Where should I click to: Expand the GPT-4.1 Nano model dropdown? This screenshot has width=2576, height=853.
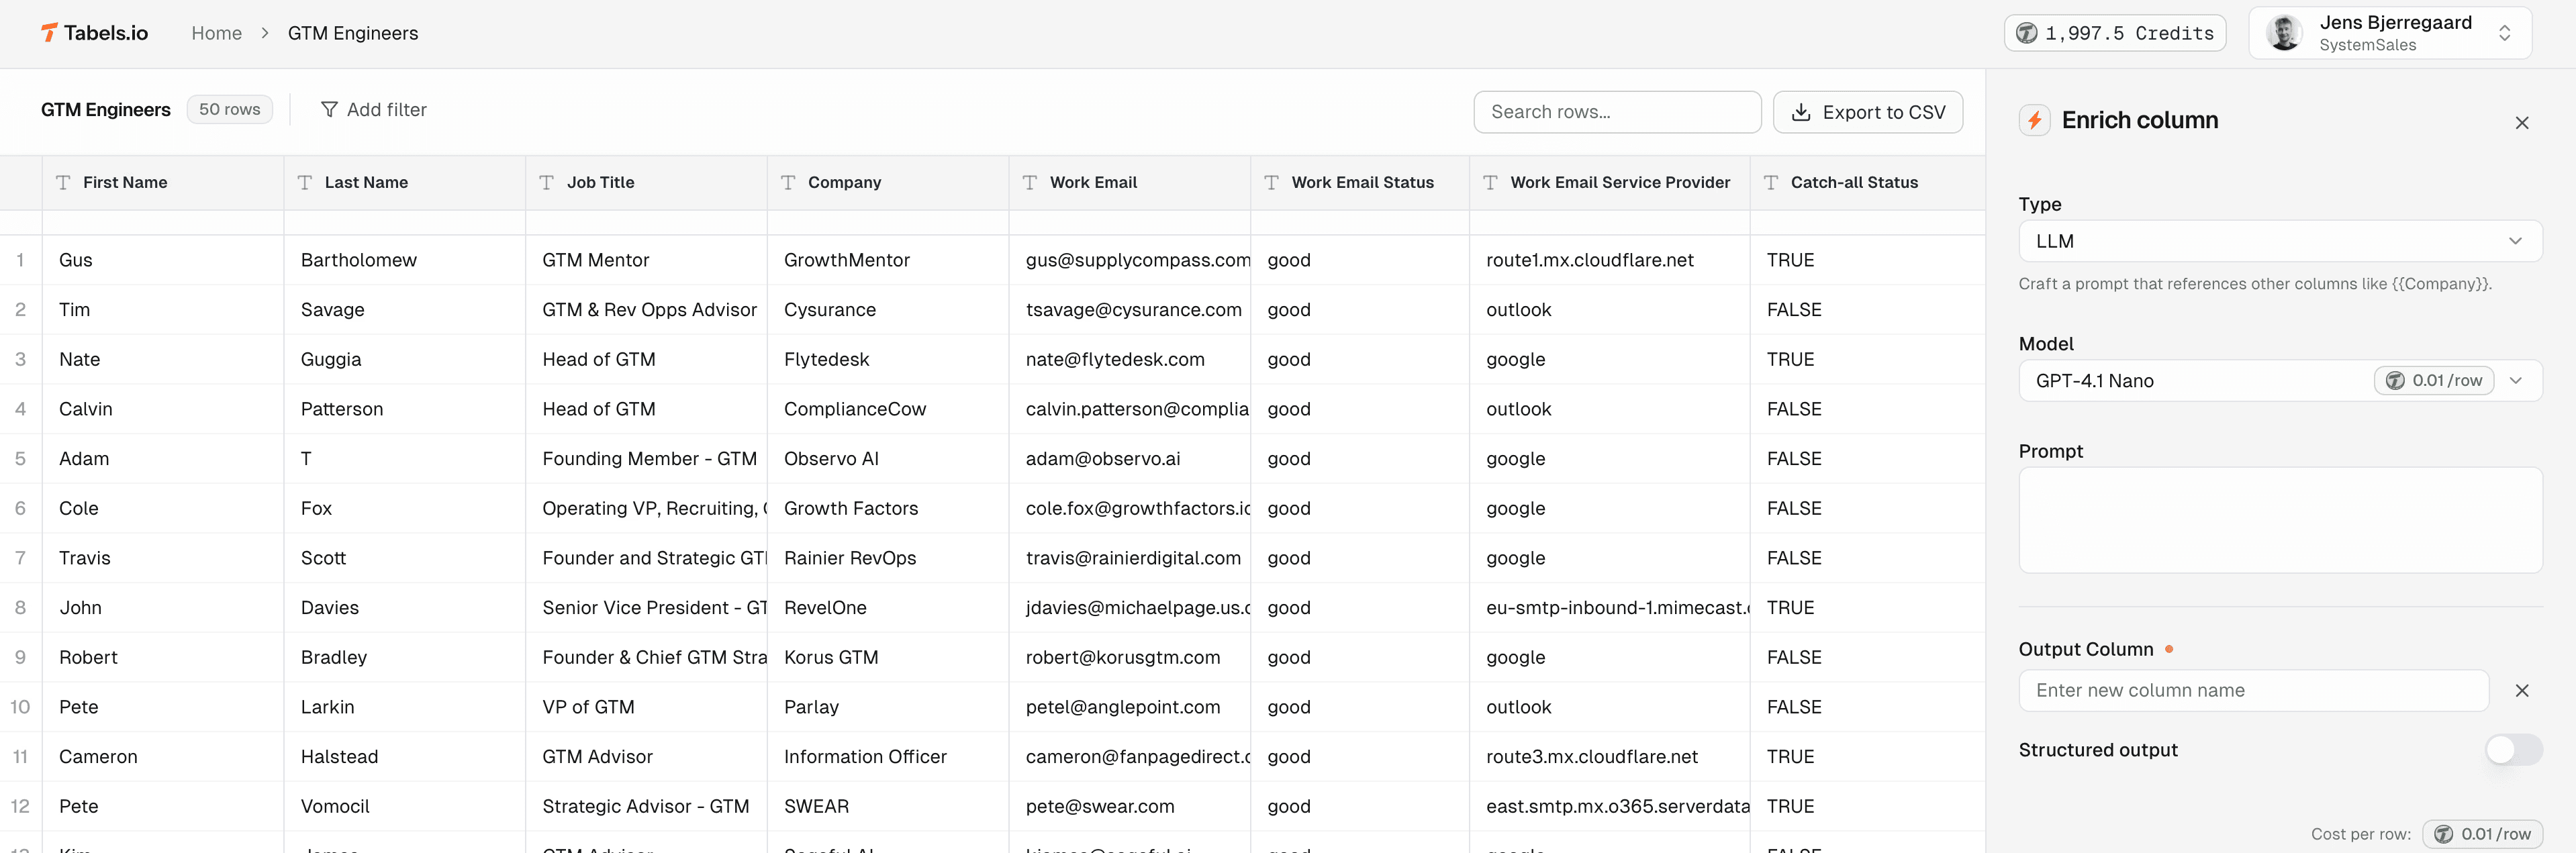click(2515, 381)
